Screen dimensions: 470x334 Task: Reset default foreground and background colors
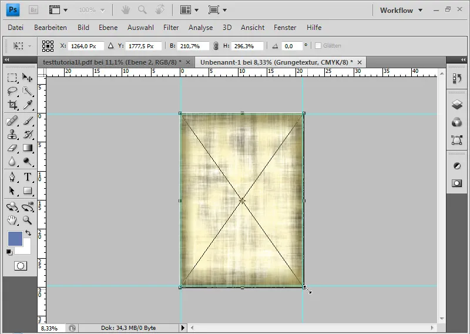(x=9, y=252)
